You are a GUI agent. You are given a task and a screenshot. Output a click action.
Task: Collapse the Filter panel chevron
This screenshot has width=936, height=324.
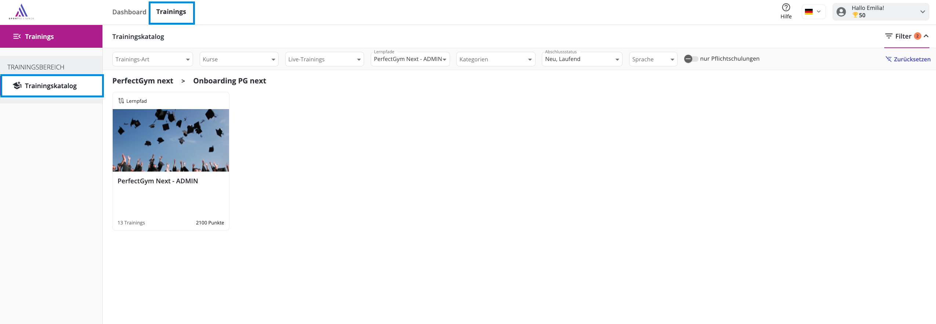(x=926, y=36)
